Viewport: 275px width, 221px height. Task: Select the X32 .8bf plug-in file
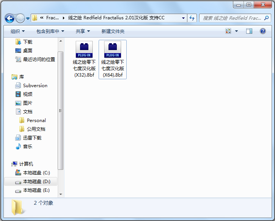[x=84, y=59]
